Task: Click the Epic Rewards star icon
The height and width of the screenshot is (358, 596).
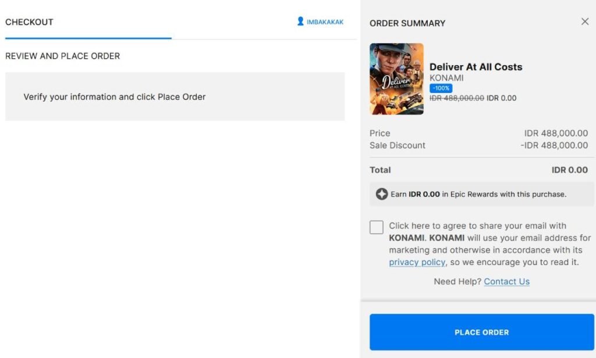Action: [x=382, y=194]
